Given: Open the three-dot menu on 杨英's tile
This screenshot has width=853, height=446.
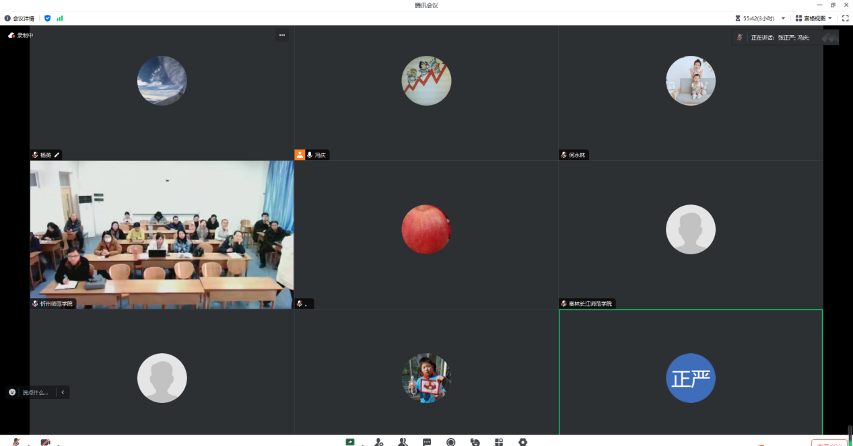Looking at the screenshot, I should coord(282,35).
